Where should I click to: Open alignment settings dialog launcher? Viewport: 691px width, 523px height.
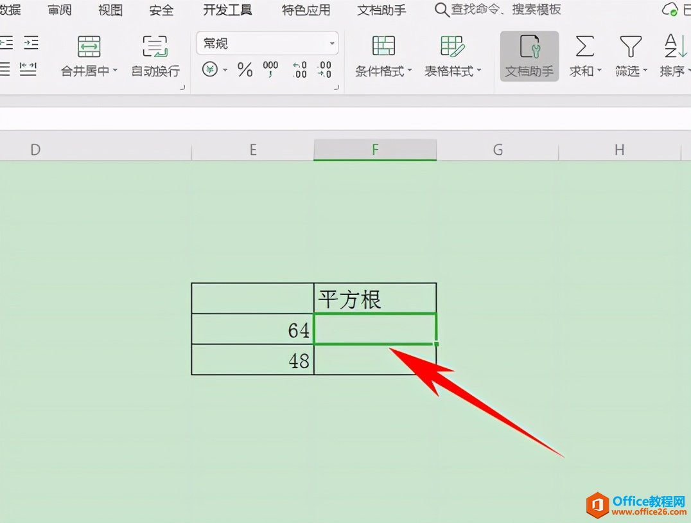pyautogui.click(x=183, y=87)
